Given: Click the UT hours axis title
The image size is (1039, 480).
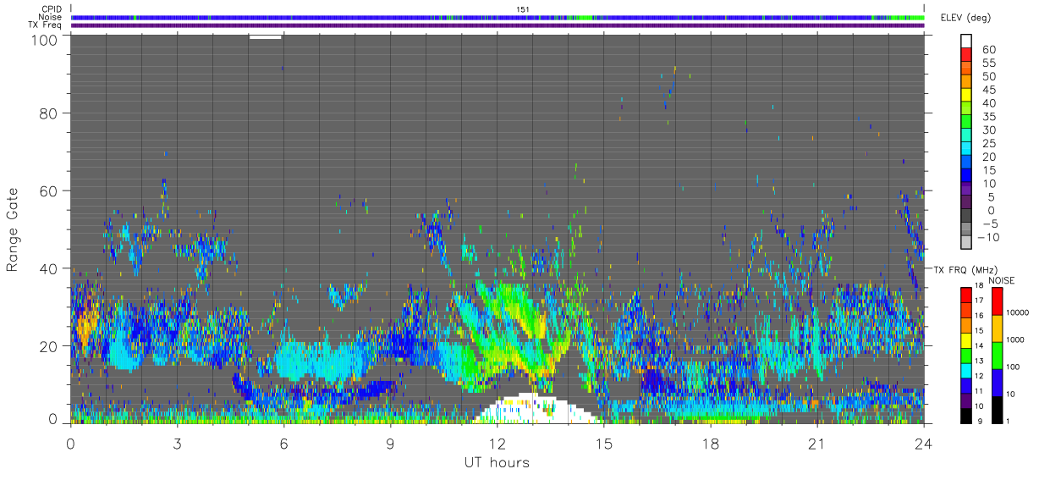Looking at the screenshot, I should (x=497, y=462).
